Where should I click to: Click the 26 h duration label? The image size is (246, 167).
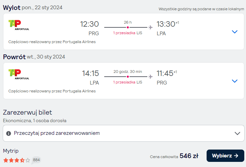click(x=128, y=22)
